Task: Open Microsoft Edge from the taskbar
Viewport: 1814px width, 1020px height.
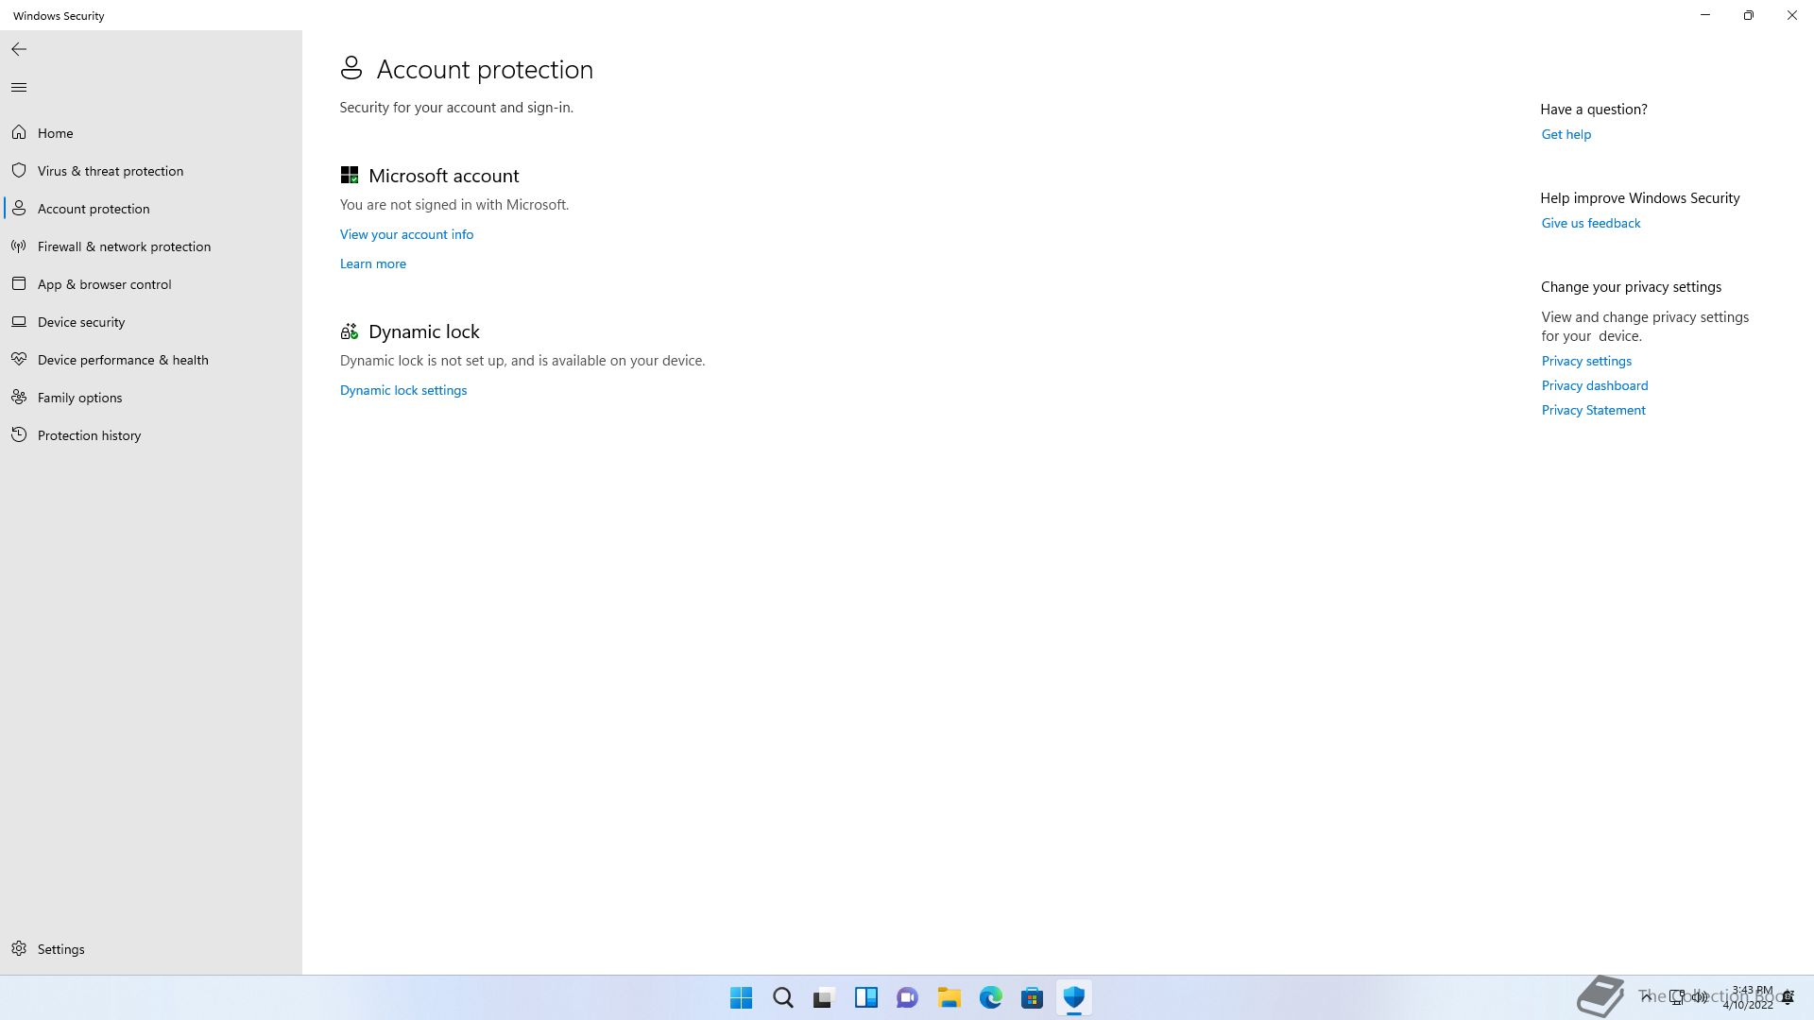Action: (x=990, y=997)
